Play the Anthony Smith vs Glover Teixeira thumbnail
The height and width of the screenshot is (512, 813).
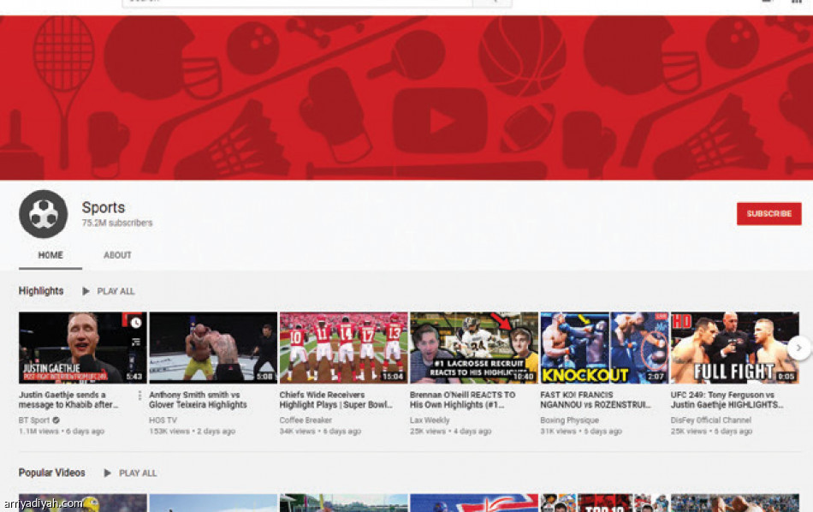[213, 347]
